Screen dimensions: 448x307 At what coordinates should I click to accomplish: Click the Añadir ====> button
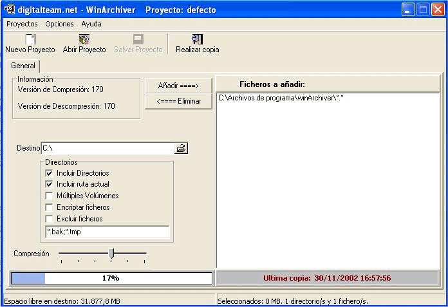(x=178, y=86)
